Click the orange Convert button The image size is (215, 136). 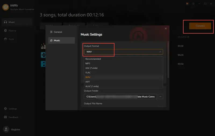[x=200, y=26]
